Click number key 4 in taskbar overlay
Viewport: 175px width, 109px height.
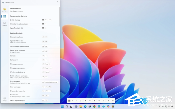pos(90,101)
